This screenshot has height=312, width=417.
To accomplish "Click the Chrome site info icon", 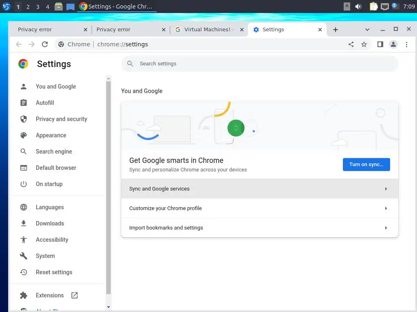I will click(61, 44).
